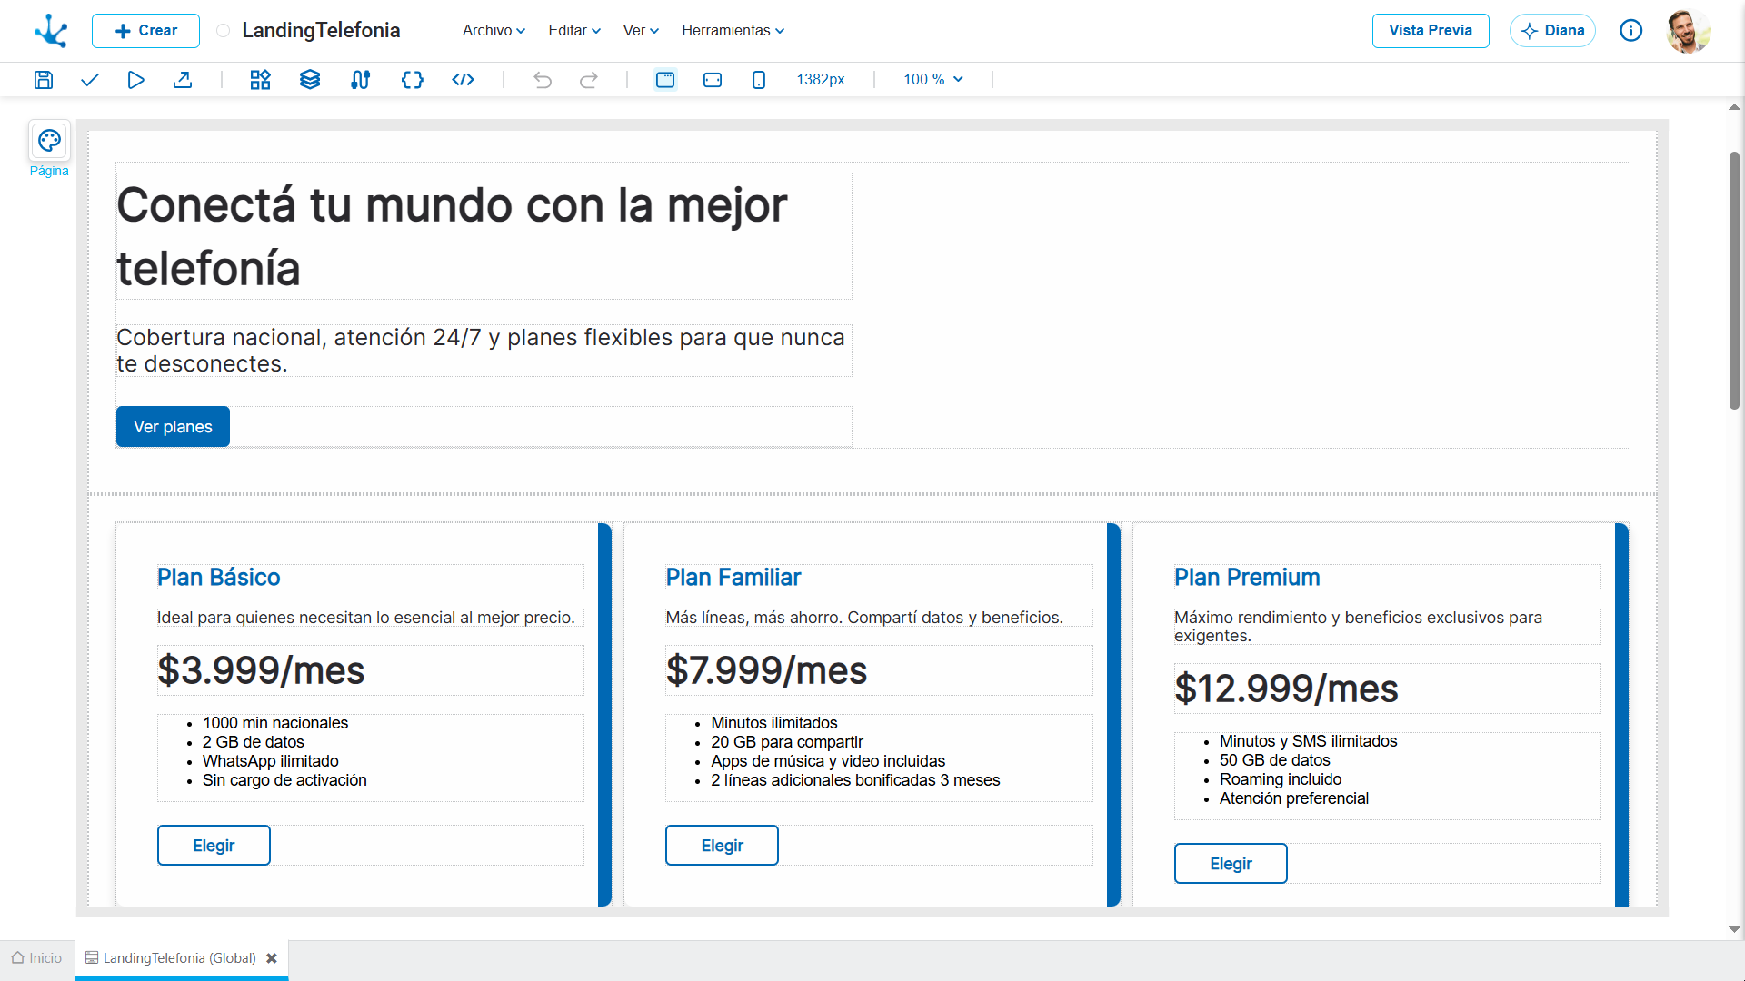The width and height of the screenshot is (1745, 981).
Task: Switch to the Inicio tab
Action: click(x=36, y=958)
